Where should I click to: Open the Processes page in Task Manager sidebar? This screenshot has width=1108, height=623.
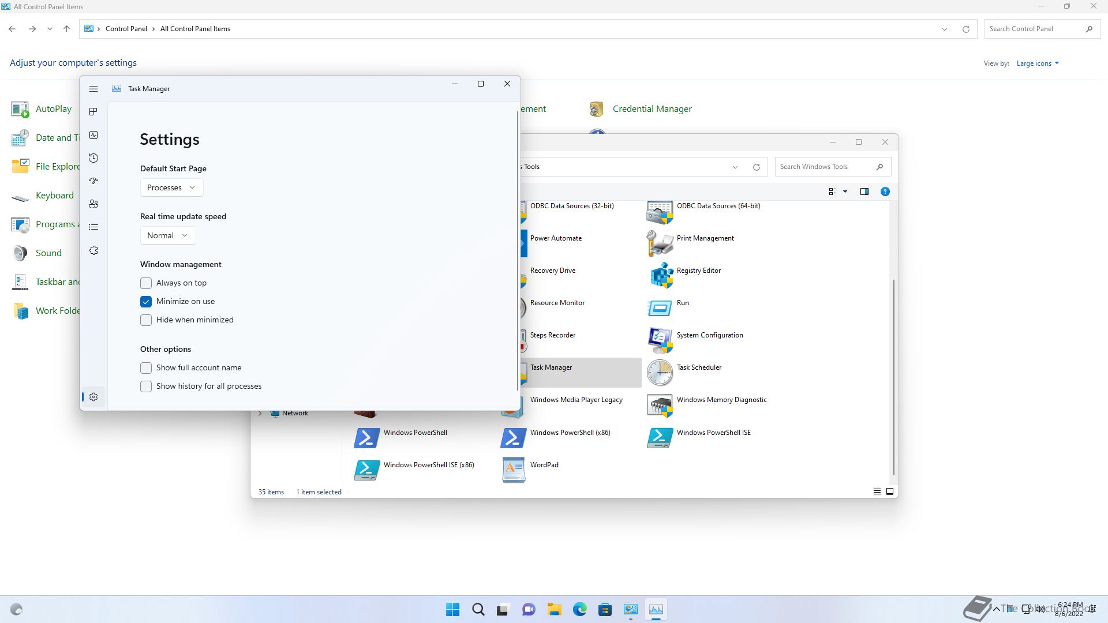(x=93, y=112)
